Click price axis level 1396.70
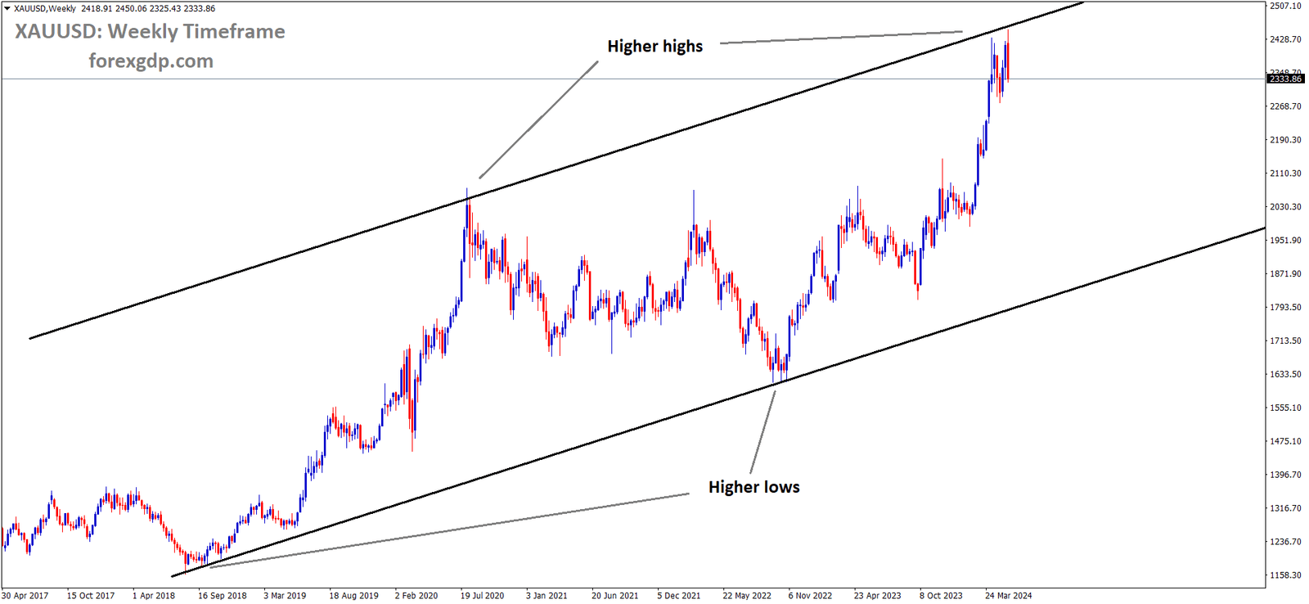 coord(1285,476)
